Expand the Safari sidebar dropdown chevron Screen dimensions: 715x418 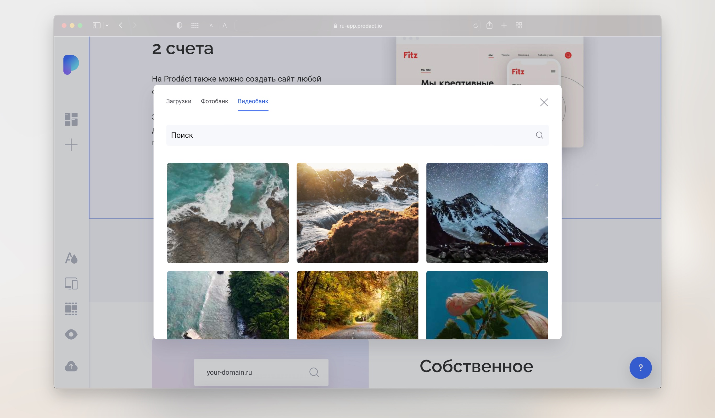(107, 26)
